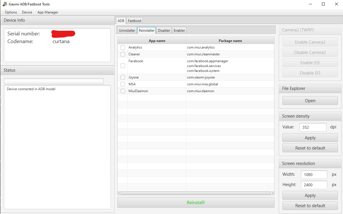This screenshot has height=214, width=343.
Task: Tick the Cleaner app checkbox
Action: 123,54
